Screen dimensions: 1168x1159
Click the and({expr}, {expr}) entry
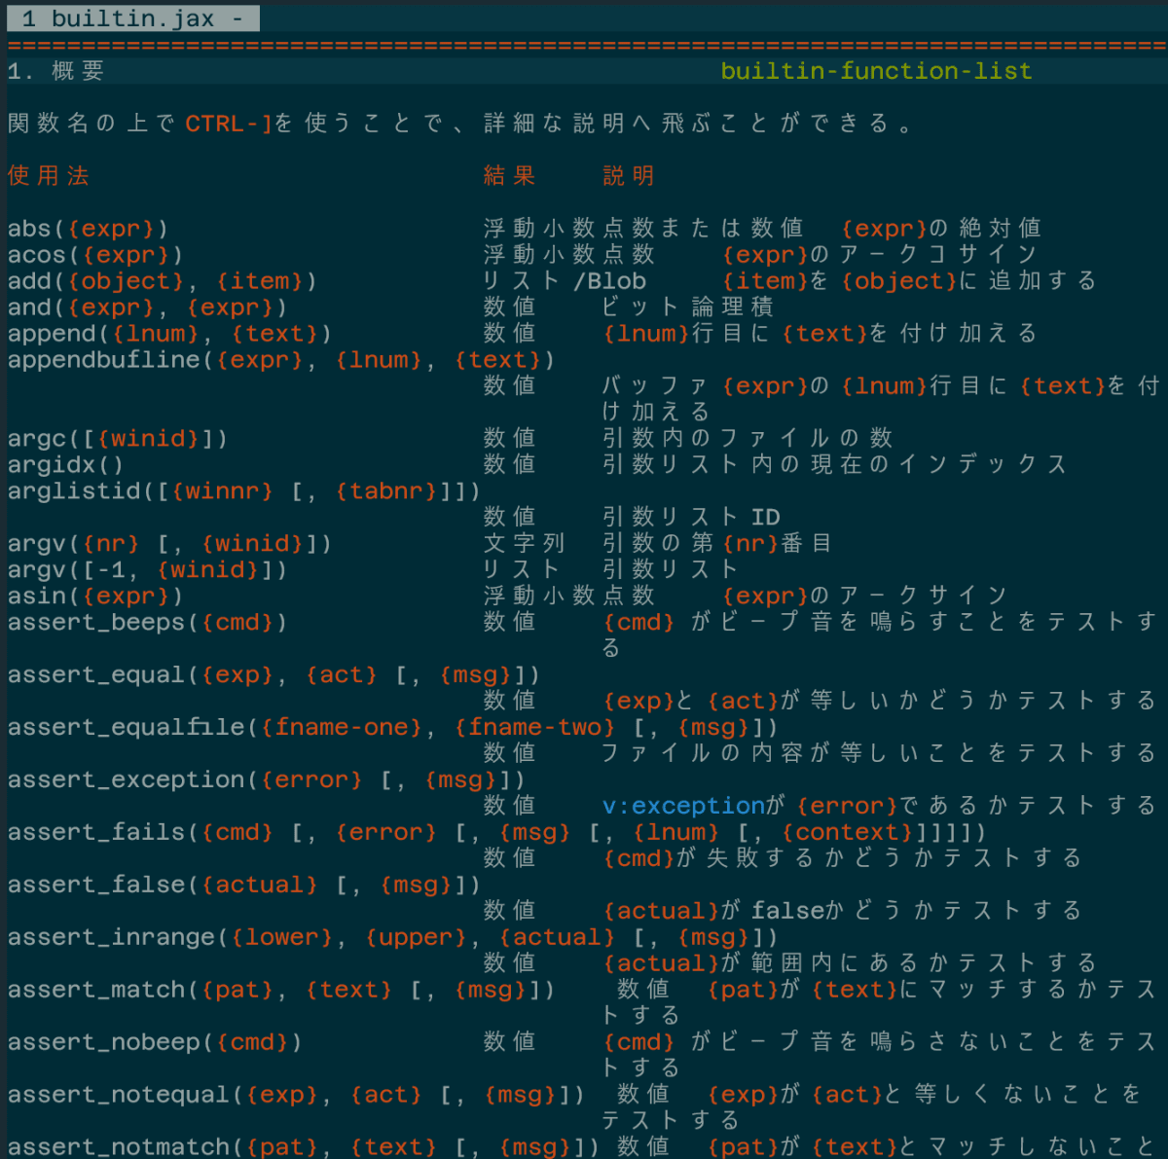click(147, 308)
